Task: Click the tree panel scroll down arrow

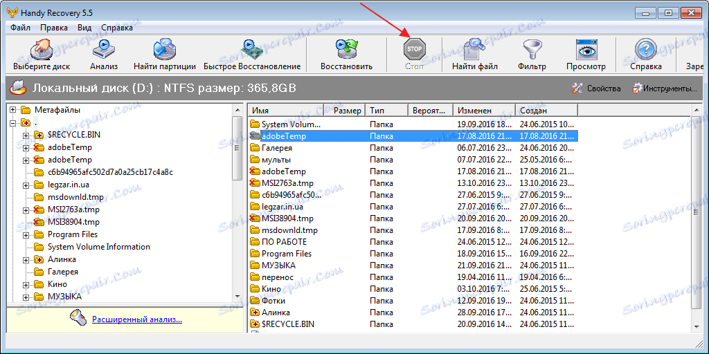Action: [237, 297]
